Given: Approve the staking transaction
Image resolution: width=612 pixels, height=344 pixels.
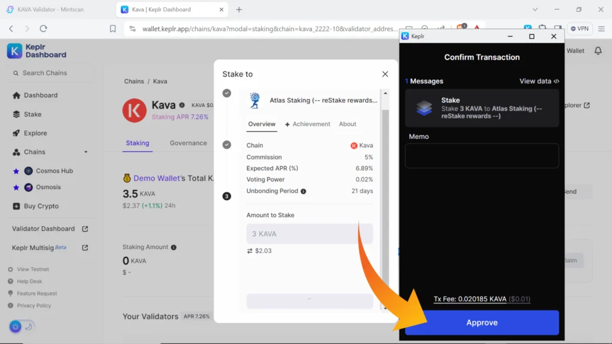Looking at the screenshot, I should coord(482,322).
